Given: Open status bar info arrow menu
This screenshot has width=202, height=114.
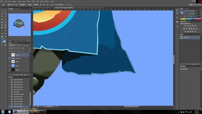Looking at the screenshot, I should (x=57, y=107).
